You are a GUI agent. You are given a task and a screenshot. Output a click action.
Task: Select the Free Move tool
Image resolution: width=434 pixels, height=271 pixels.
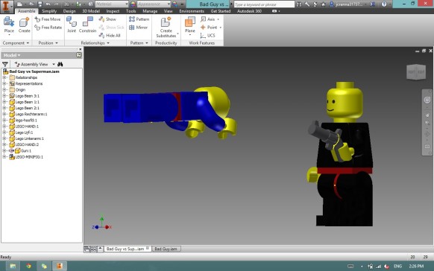point(48,19)
